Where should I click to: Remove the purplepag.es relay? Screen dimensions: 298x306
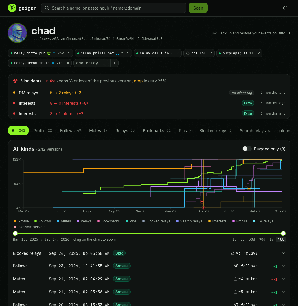click(x=259, y=53)
